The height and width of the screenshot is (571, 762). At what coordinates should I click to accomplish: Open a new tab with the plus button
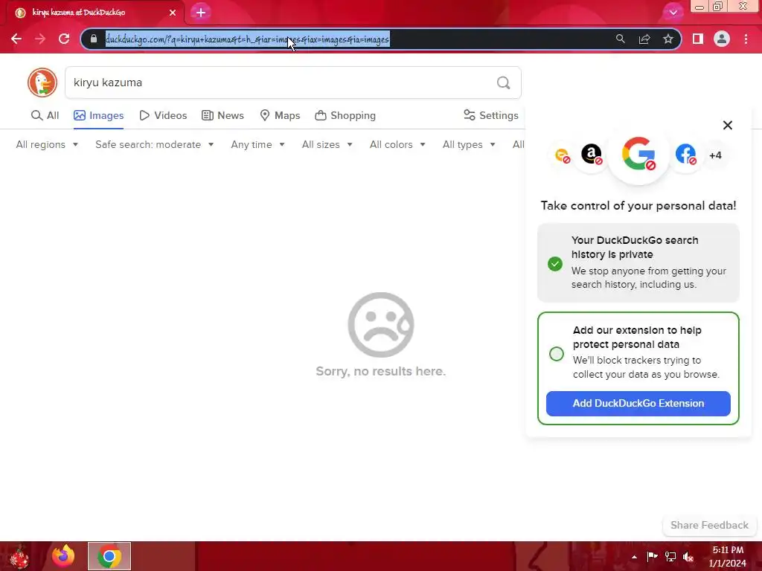[201, 13]
